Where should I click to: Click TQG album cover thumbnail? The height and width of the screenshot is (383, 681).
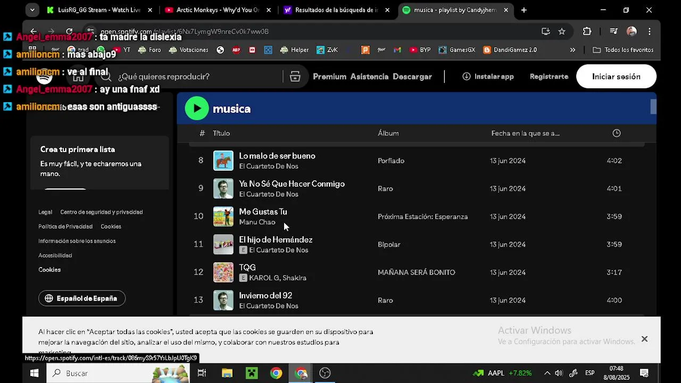[x=223, y=272]
